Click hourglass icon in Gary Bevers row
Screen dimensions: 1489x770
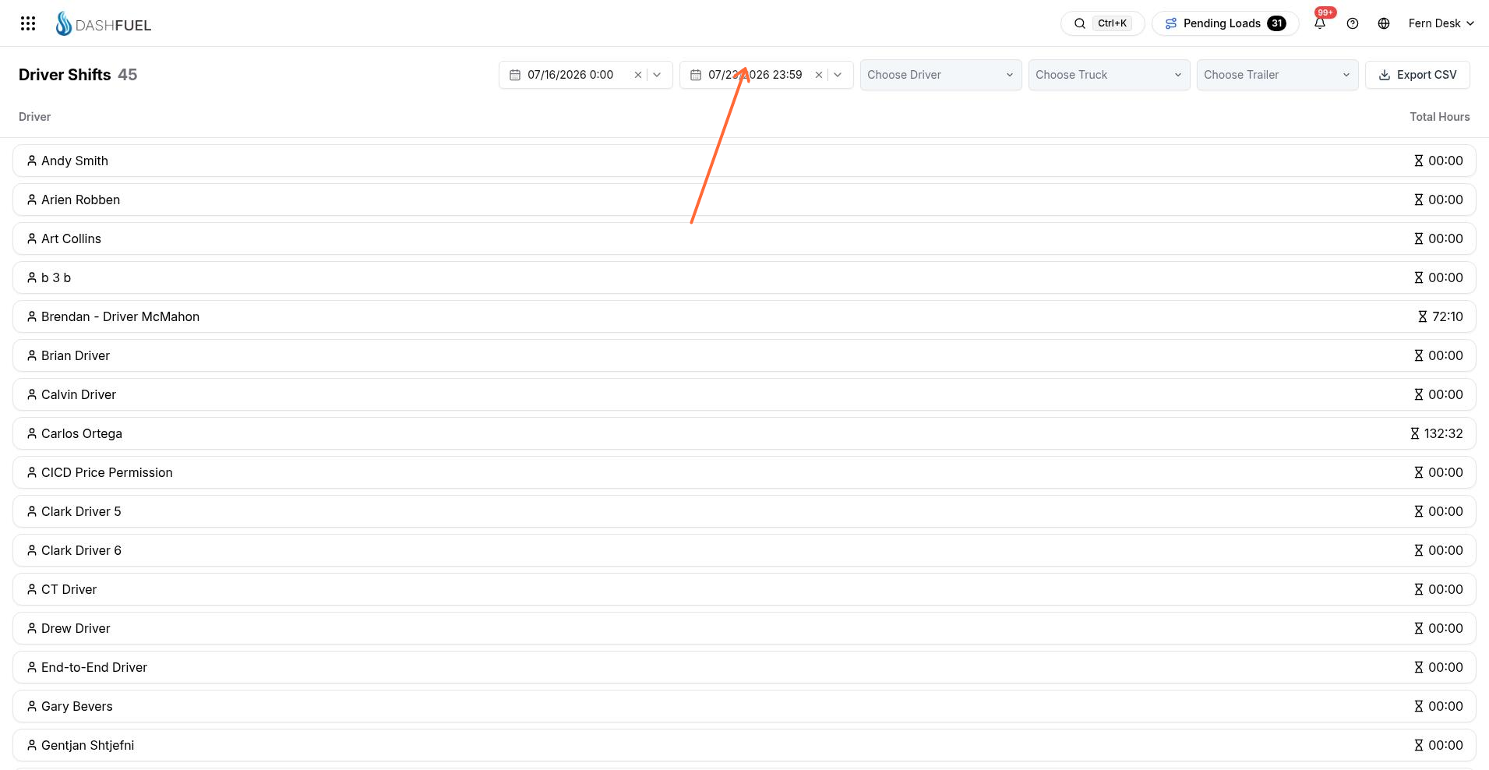click(1419, 706)
